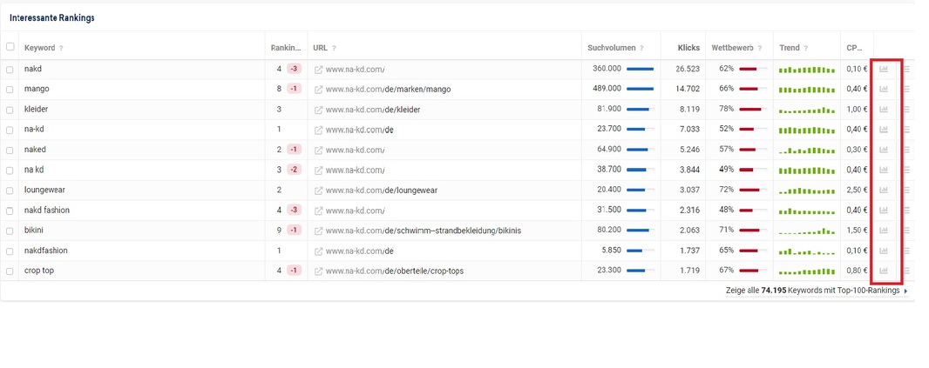Click external link icon beside www.na-kd.com/de/marken/mango
This screenshot has width=929, height=368.
[318, 90]
